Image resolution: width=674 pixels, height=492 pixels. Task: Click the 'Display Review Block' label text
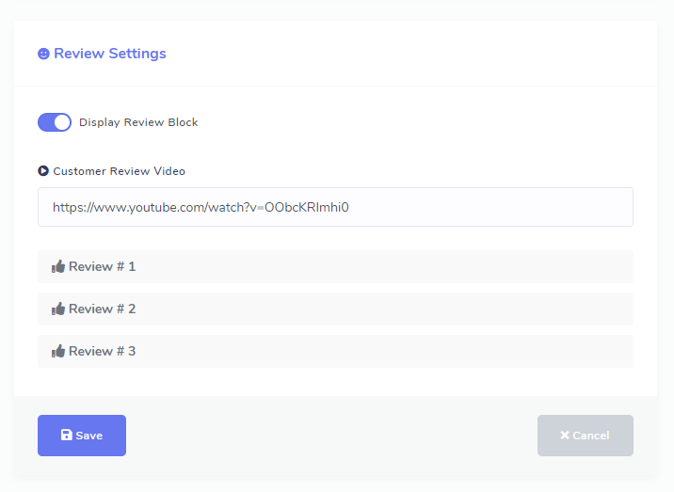(x=138, y=122)
